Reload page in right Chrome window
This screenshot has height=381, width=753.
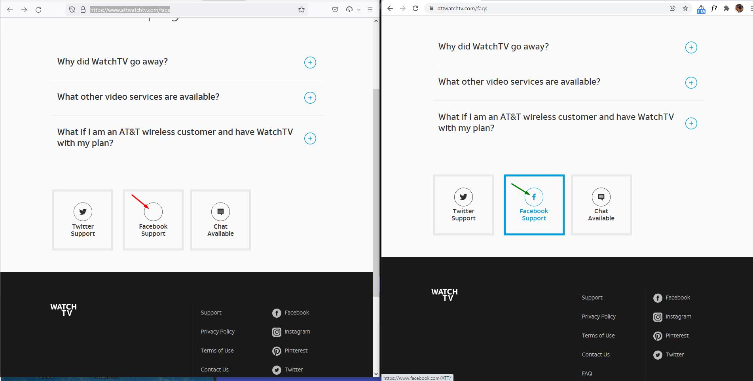(415, 8)
